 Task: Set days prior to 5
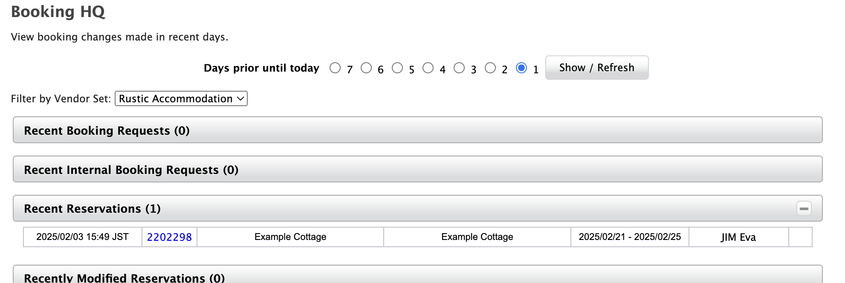pos(397,68)
